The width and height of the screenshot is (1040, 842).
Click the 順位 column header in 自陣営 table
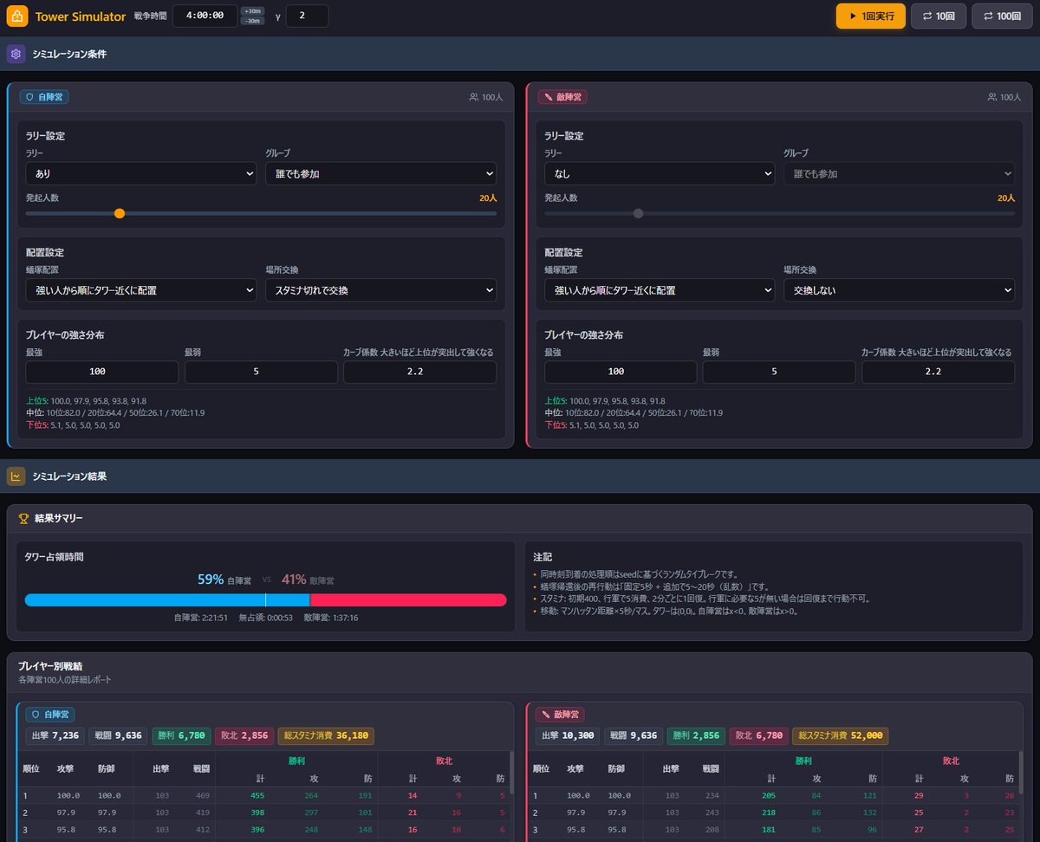31,768
